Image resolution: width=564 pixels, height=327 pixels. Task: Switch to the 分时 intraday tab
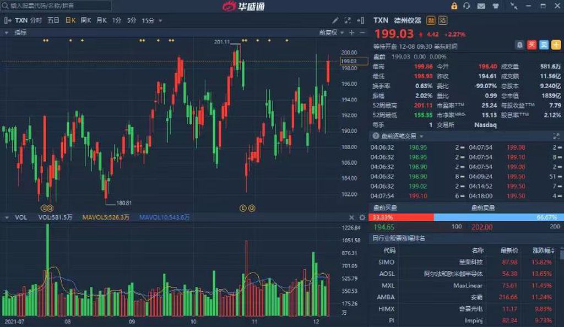pyautogui.click(x=36, y=20)
